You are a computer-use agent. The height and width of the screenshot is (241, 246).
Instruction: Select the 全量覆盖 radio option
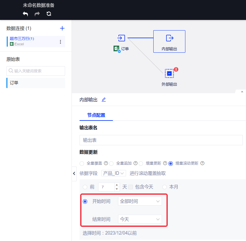click(82, 163)
